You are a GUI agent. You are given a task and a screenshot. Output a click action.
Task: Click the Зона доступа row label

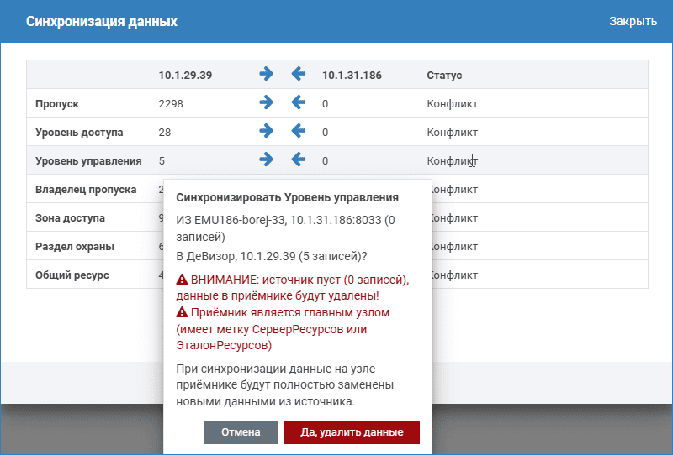tap(70, 218)
